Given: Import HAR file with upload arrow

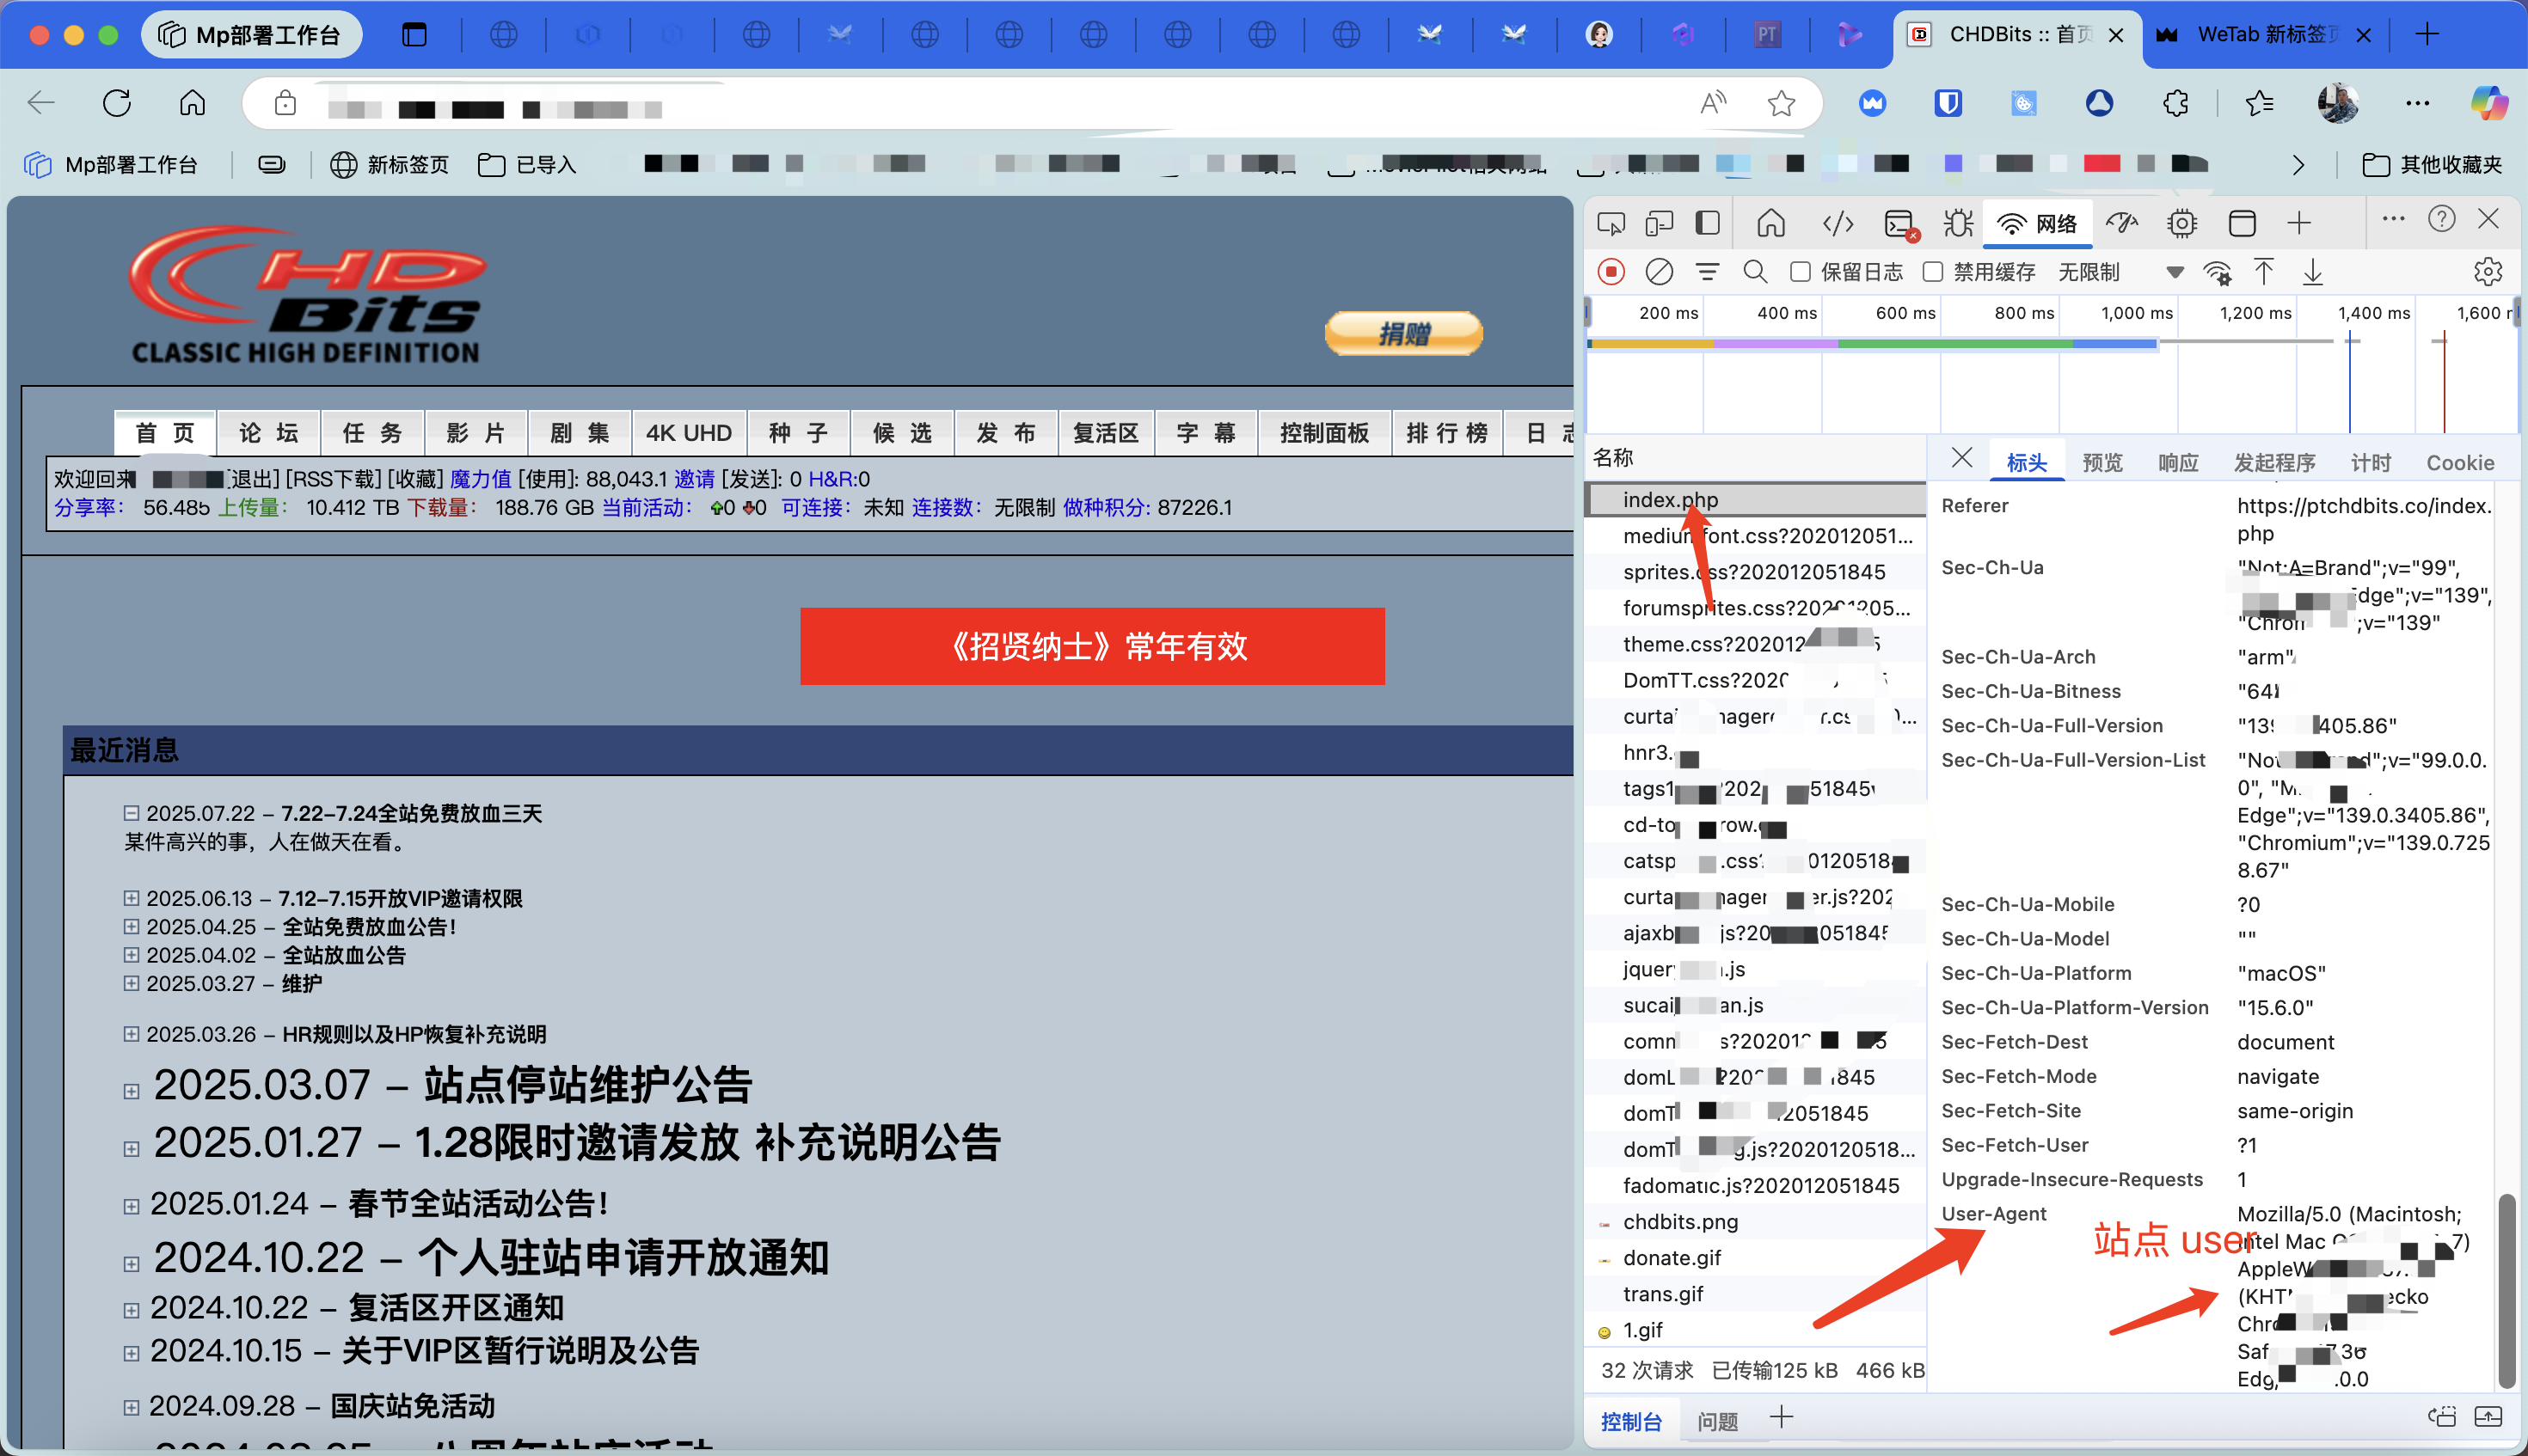Looking at the screenshot, I should tap(2263, 272).
